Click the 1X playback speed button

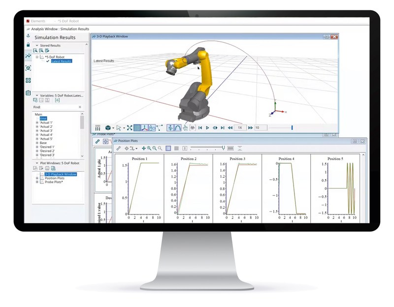(240, 128)
